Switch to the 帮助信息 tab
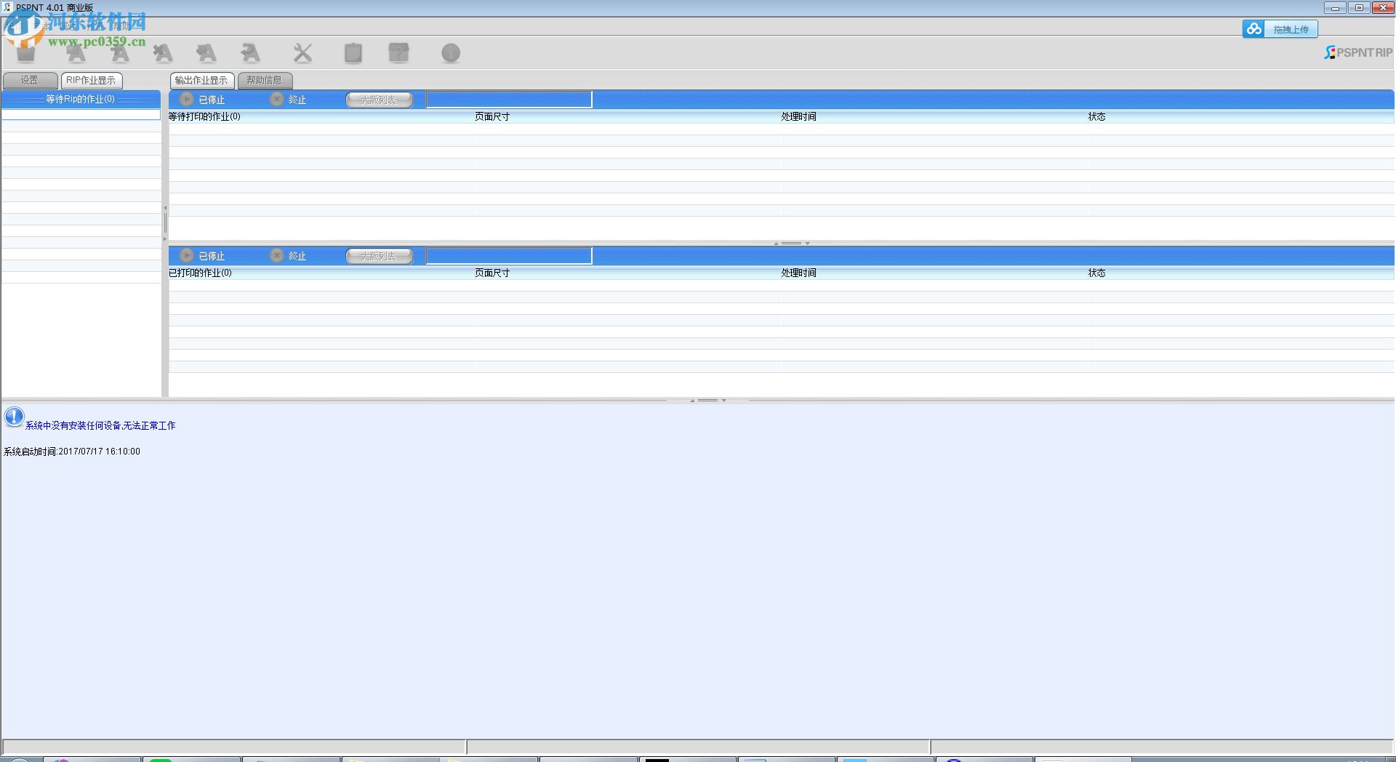The image size is (1396, 762). pos(265,80)
